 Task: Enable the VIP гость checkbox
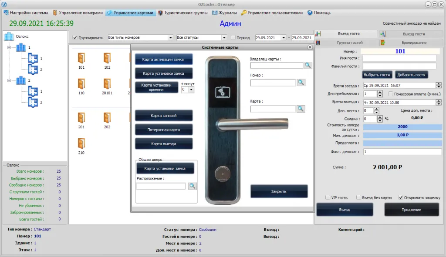pyautogui.click(x=328, y=197)
